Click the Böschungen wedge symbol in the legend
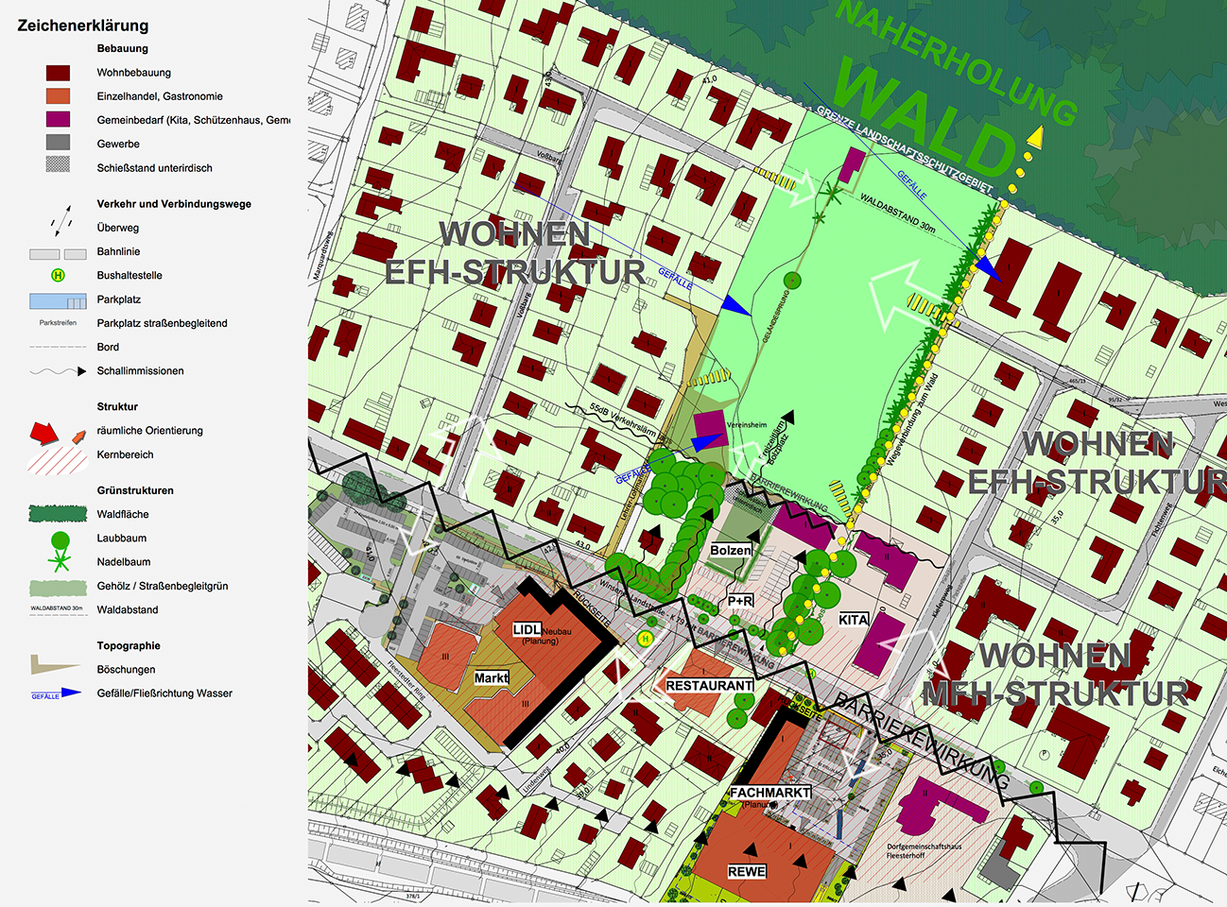Viewport: 1227px width, 907px height. 55,665
